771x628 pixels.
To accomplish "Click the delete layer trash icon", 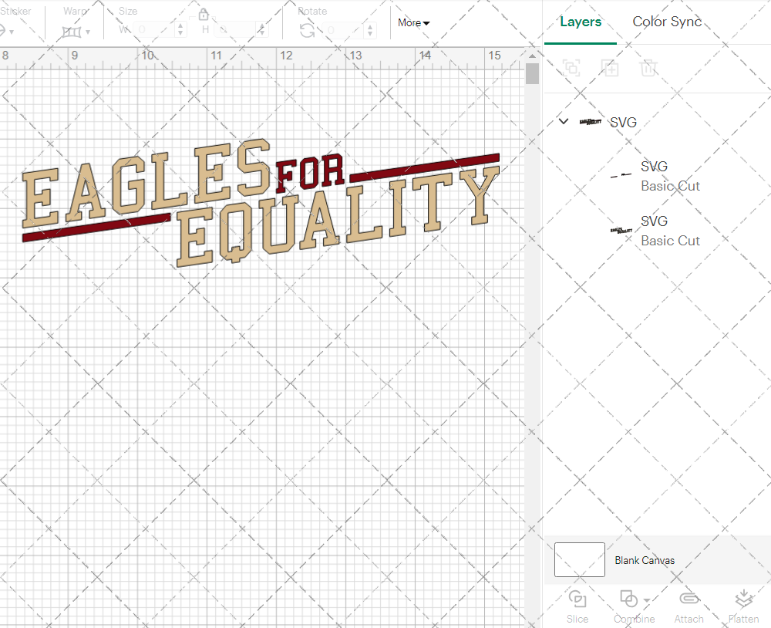I will click(648, 68).
